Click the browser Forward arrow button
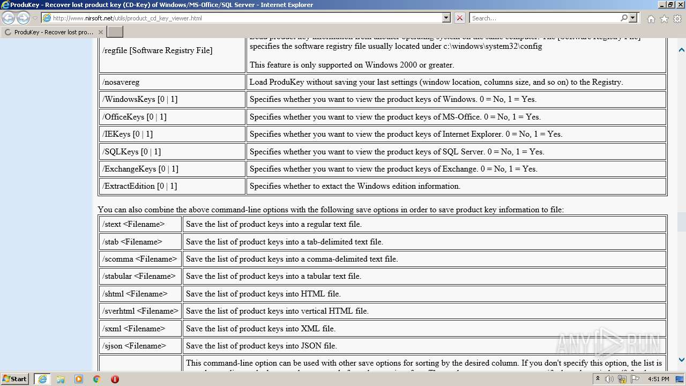The width and height of the screenshot is (686, 386). (23, 18)
